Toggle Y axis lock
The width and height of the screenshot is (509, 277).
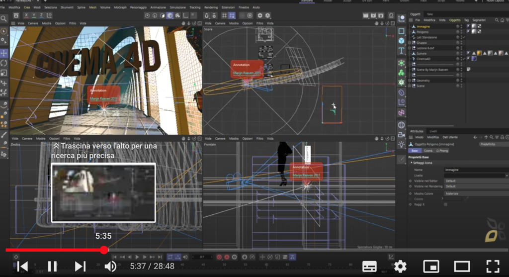pos(34,15)
